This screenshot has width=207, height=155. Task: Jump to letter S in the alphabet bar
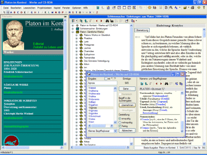[x=73, y=12]
